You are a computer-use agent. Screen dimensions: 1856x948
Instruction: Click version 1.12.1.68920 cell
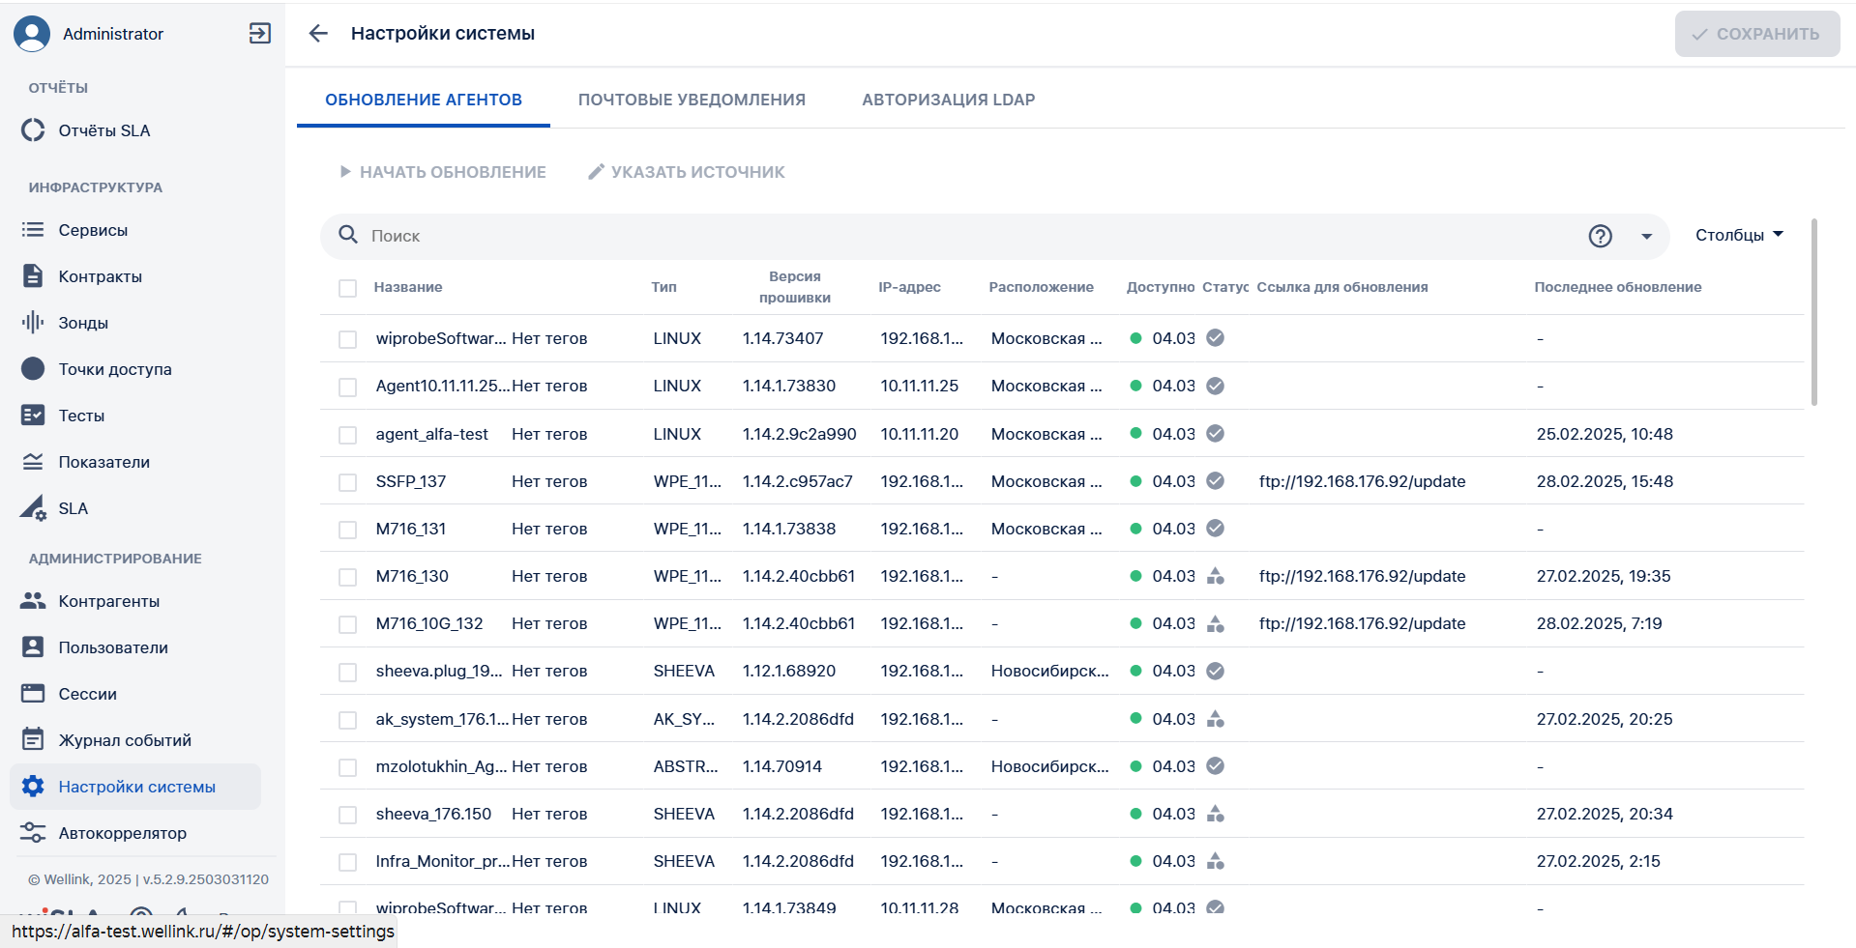(789, 671)
